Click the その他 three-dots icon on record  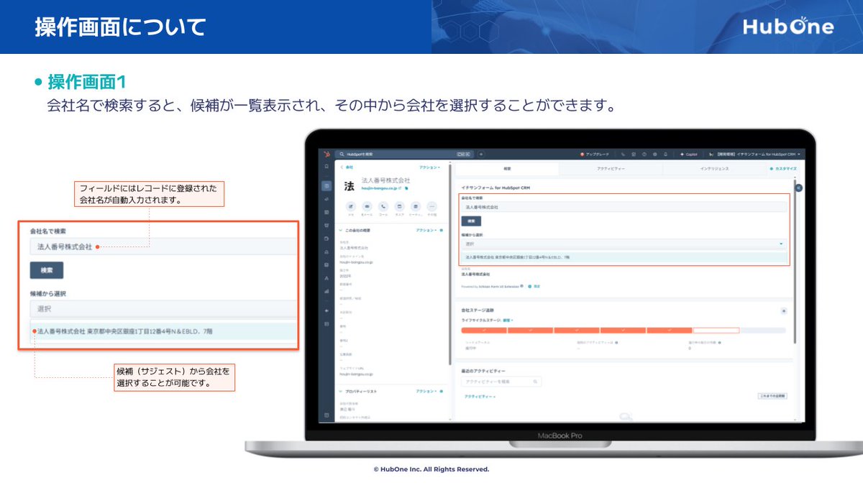tap(432, 206)
